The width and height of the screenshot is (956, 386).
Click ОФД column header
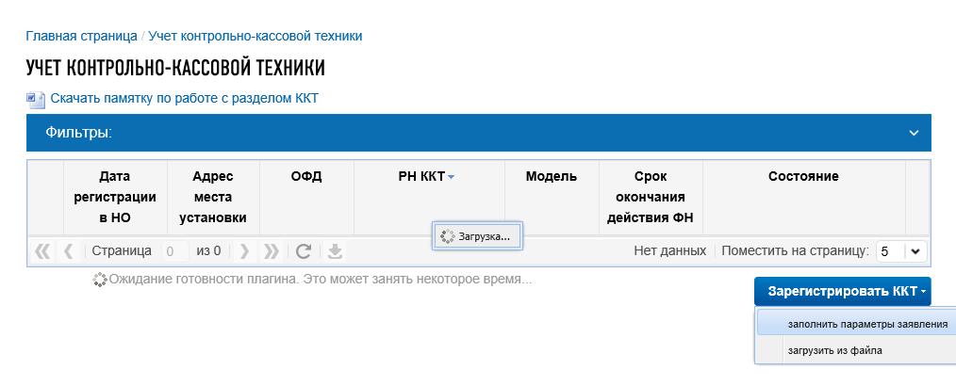point(306,198)
